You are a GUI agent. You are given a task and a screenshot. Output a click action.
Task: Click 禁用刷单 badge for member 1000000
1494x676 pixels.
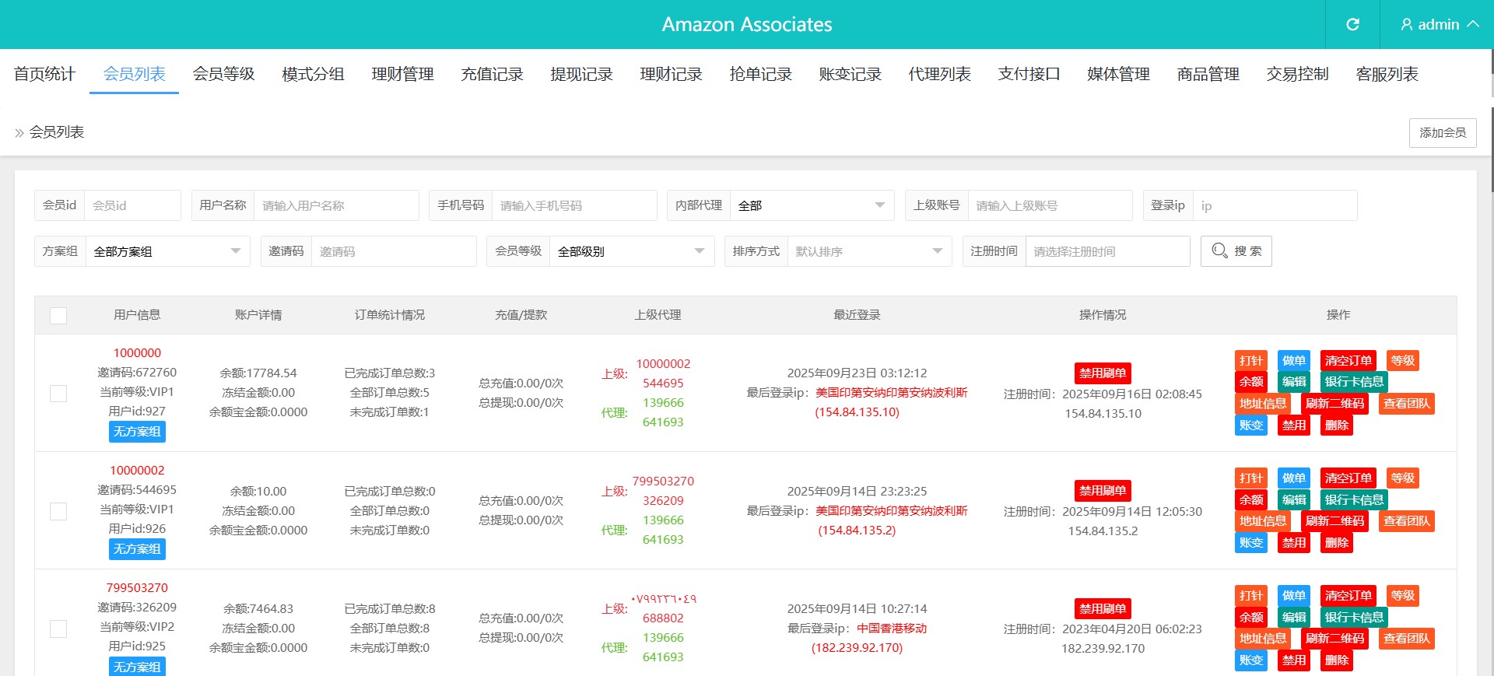(1103, 373)
